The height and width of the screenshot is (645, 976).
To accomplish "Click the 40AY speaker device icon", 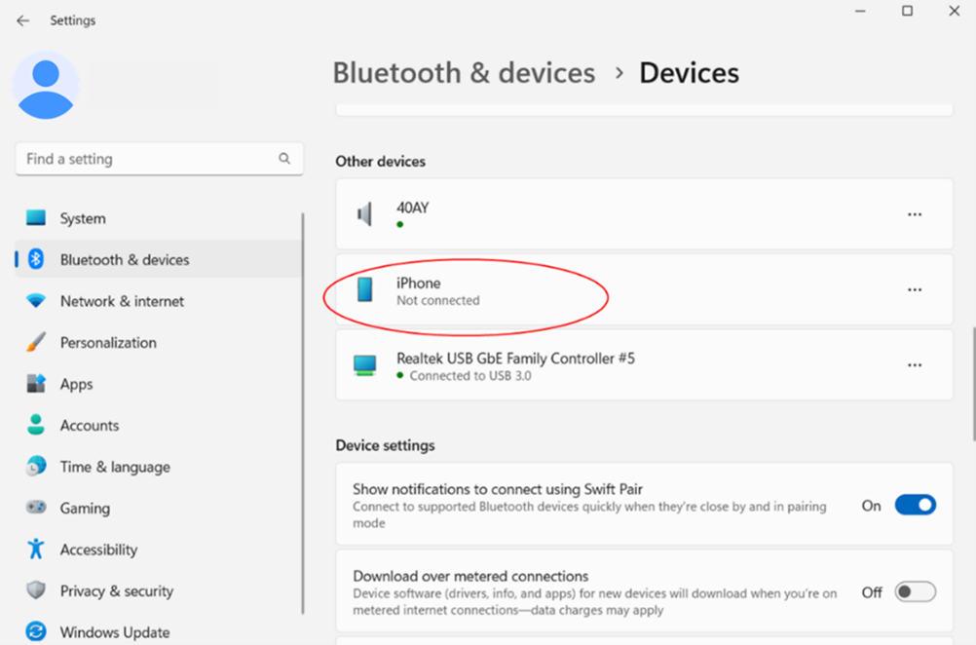I will click(x=365, y=214).
